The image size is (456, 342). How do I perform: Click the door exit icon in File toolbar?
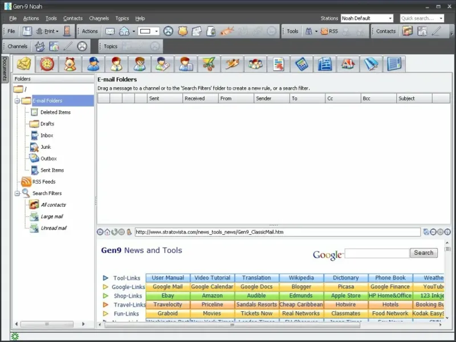(x=67, y=31)
